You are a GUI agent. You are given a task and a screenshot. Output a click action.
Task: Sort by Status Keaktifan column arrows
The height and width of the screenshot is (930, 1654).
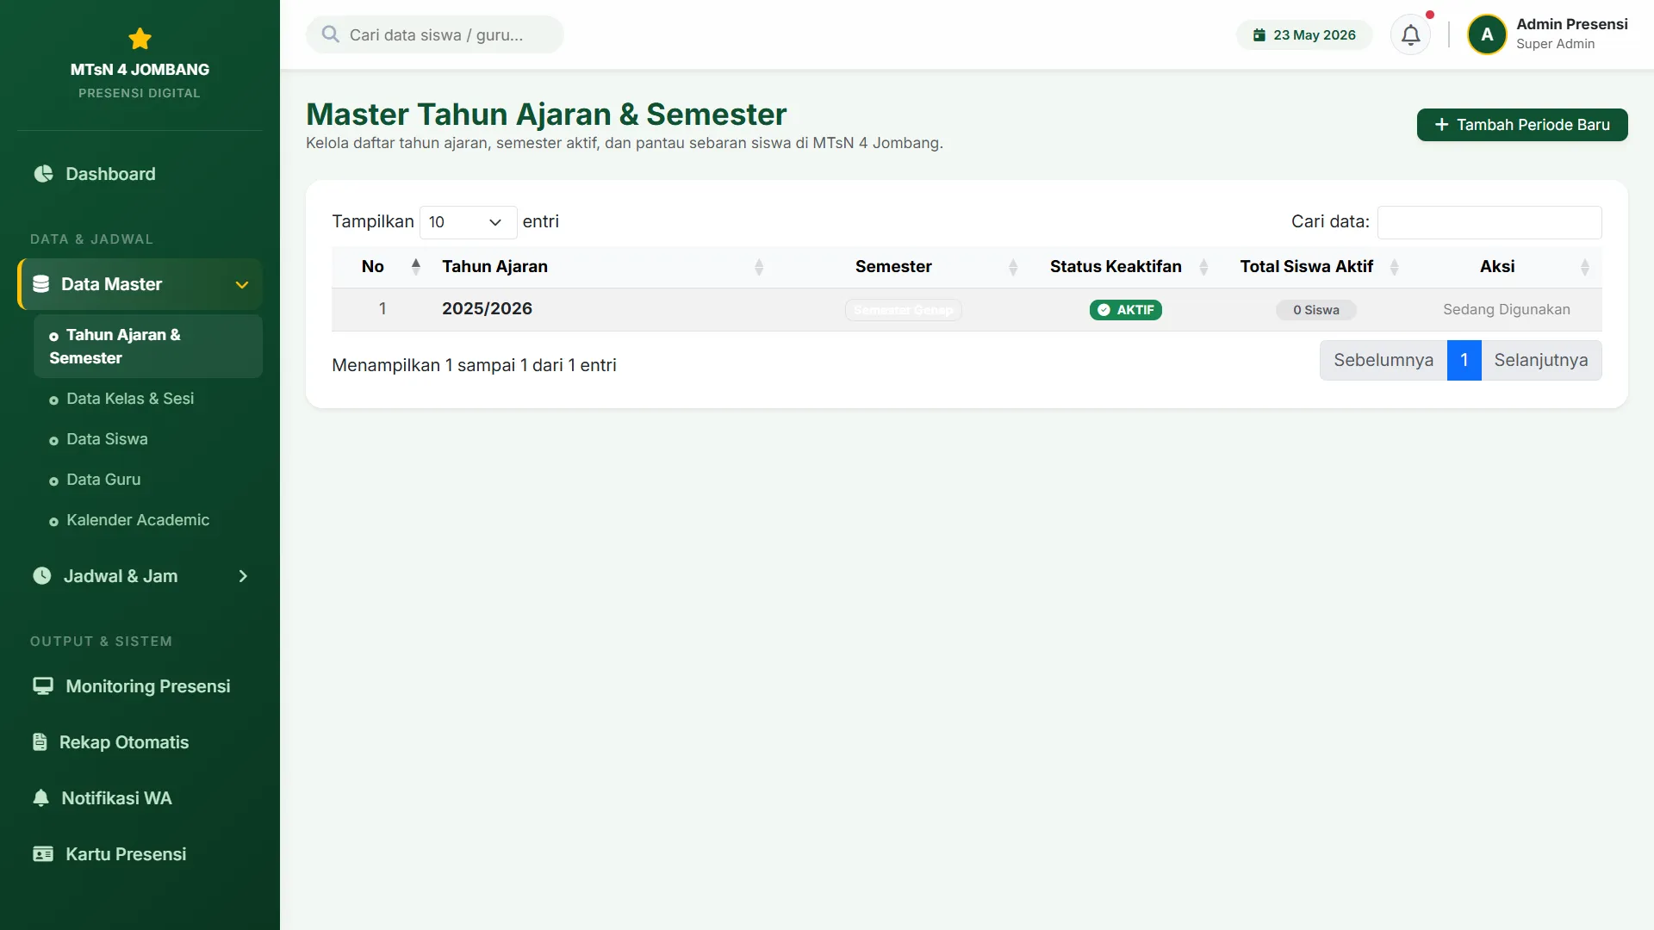(x=1203, y=267)
